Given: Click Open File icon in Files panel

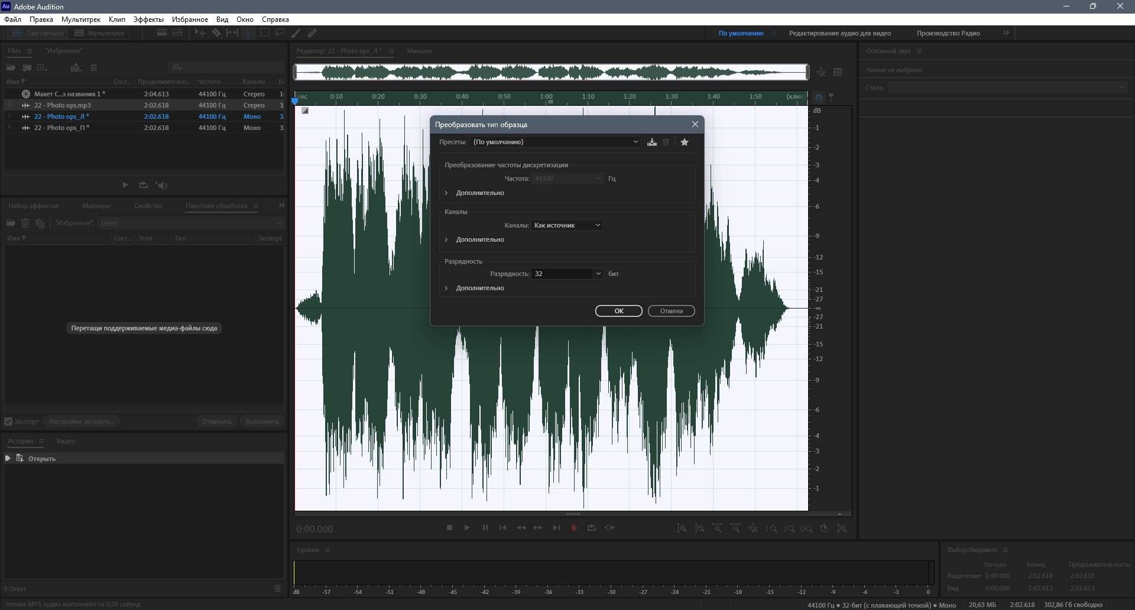Looking at the screenshot, I should [x=11, y=67].
